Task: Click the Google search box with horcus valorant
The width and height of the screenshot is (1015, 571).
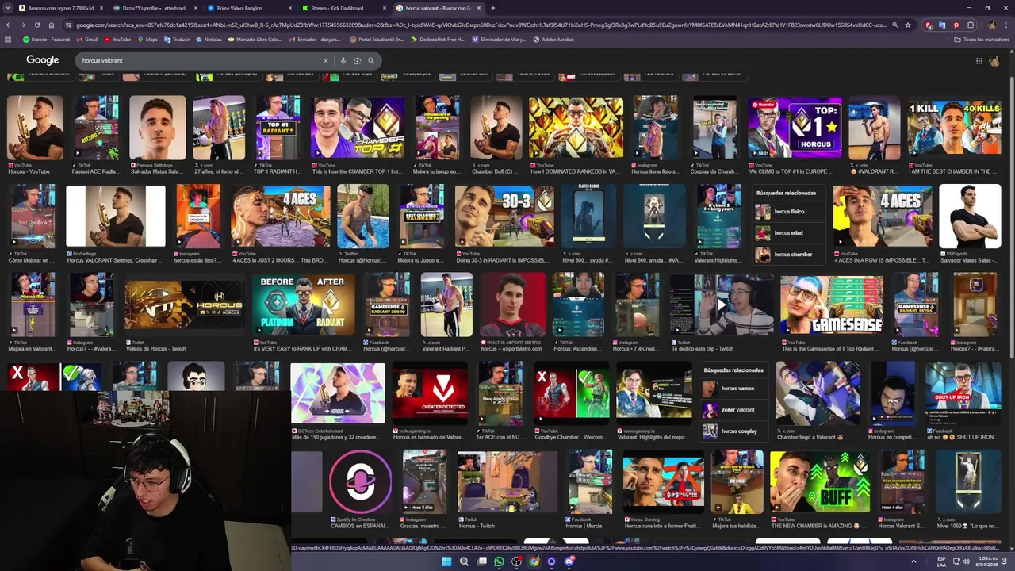Action: [198, 60]
